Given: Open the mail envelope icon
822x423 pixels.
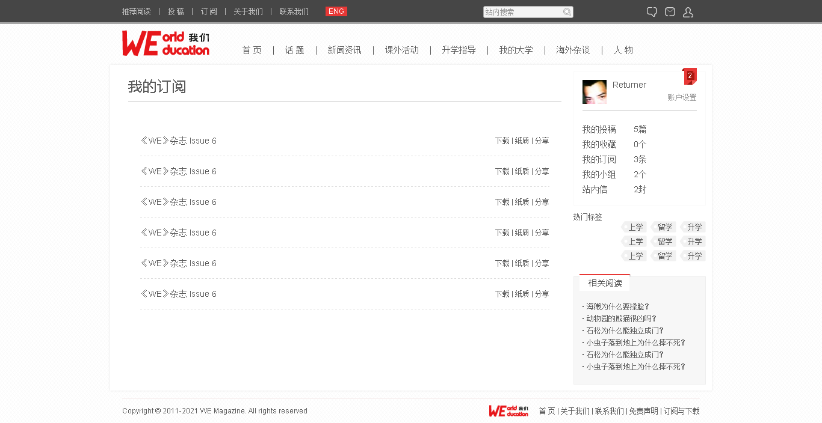Looking at the screenshot, I should point(670,12).
